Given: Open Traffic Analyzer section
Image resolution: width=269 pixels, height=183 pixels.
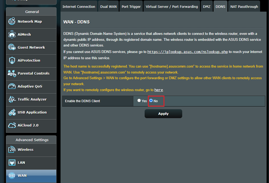Looking at the screenshot, I should click(x=31, y=100).
